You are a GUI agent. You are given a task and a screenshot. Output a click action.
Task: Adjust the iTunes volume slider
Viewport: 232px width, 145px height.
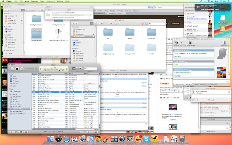tap(32, 69)
